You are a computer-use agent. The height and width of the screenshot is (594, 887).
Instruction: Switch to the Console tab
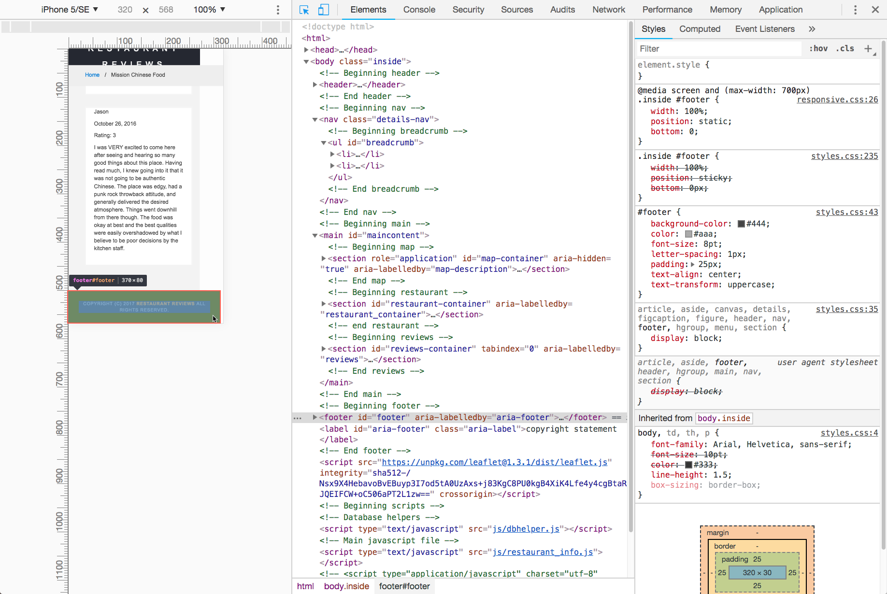419,10
